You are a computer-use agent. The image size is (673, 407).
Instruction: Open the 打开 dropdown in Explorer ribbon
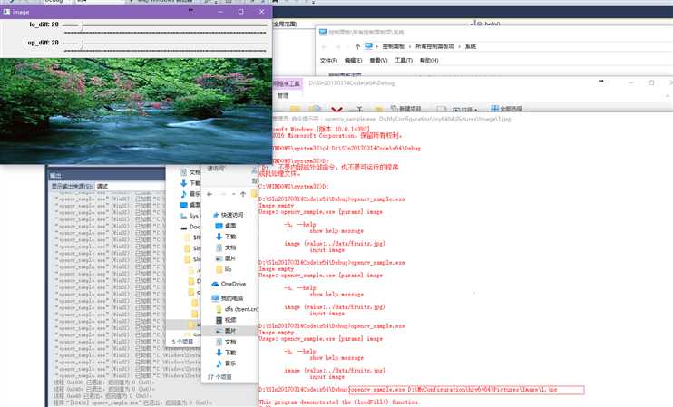point(464,110)
